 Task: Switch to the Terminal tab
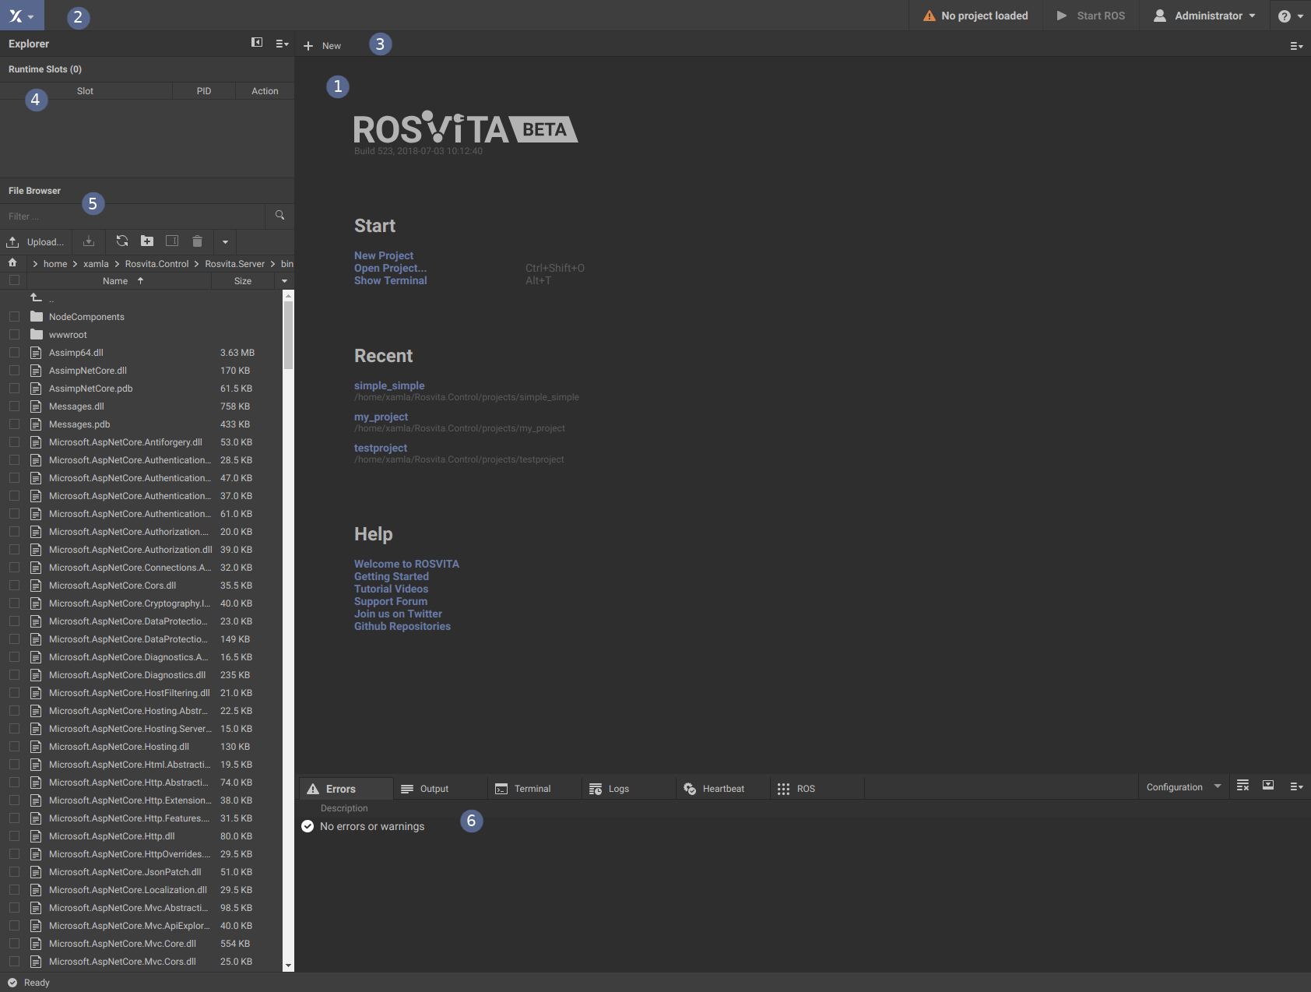pos(535,789)
